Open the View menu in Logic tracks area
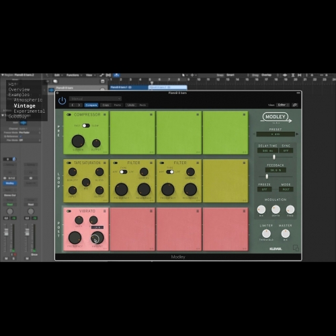336x336 pixels. 90,75
